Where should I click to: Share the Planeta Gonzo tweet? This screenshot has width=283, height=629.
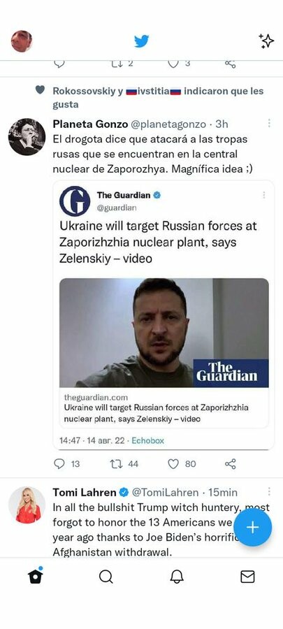tap(231, 464)
